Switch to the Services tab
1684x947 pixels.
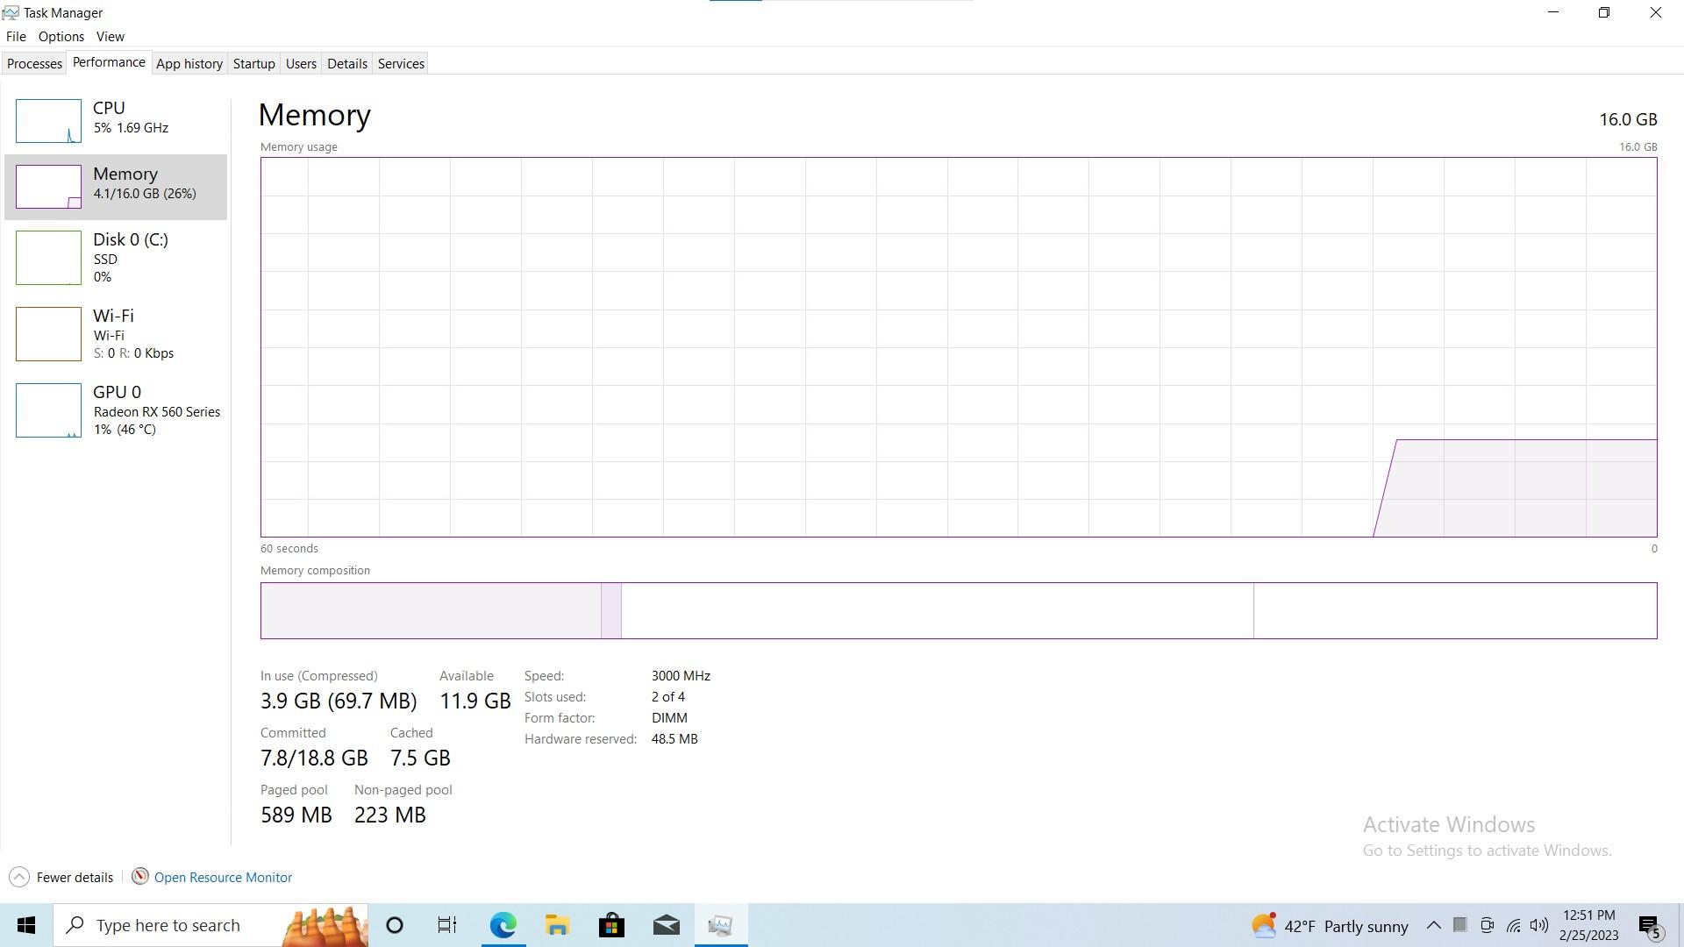pyautogui.click(x=400, y=62)
